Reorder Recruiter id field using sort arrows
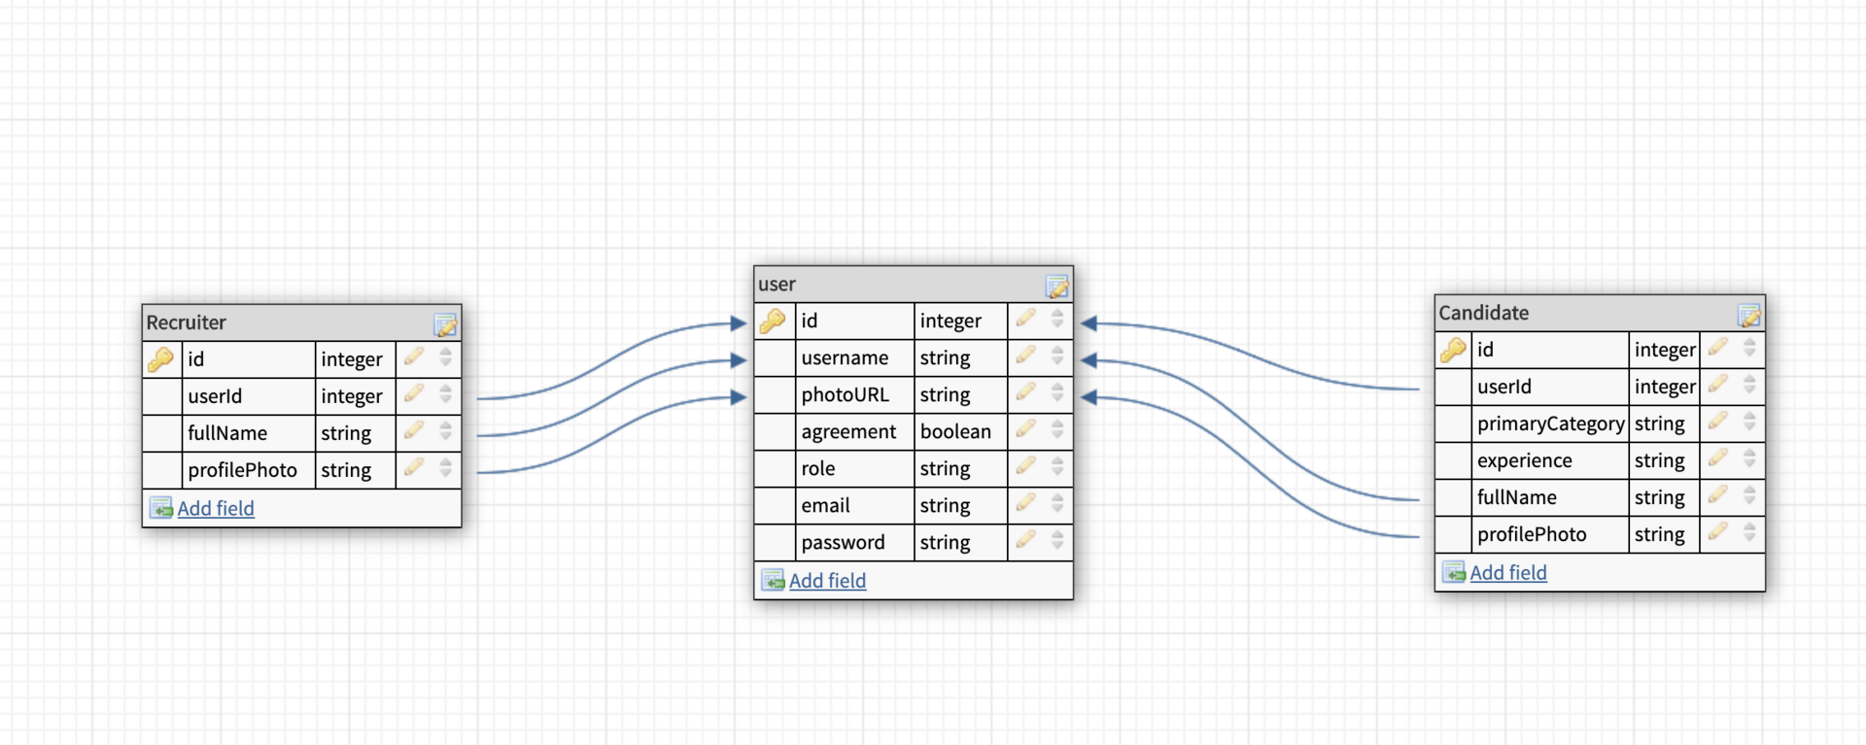Viewport: 1866px width, 745px height. [446, 357]
